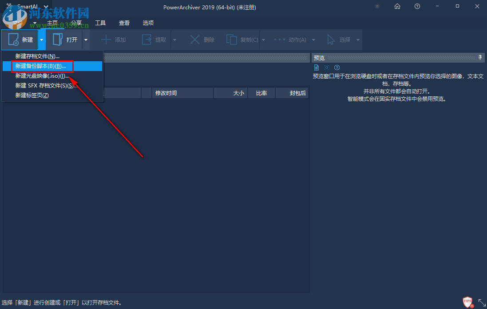This screenshot has height=309, width=487.
Task: Switch to the 工具 (Tools) tab
Action: click(101, 23)
